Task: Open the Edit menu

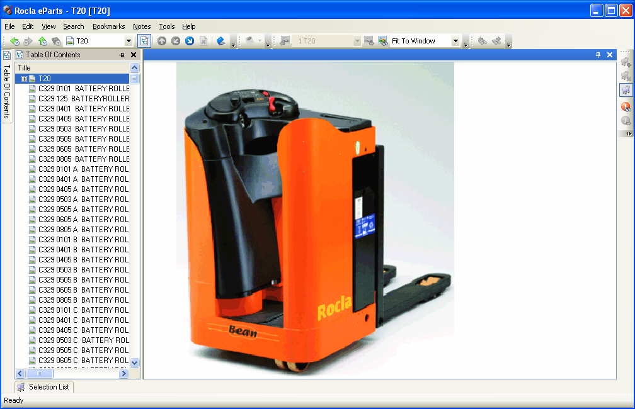Action: tap(28, 26)
